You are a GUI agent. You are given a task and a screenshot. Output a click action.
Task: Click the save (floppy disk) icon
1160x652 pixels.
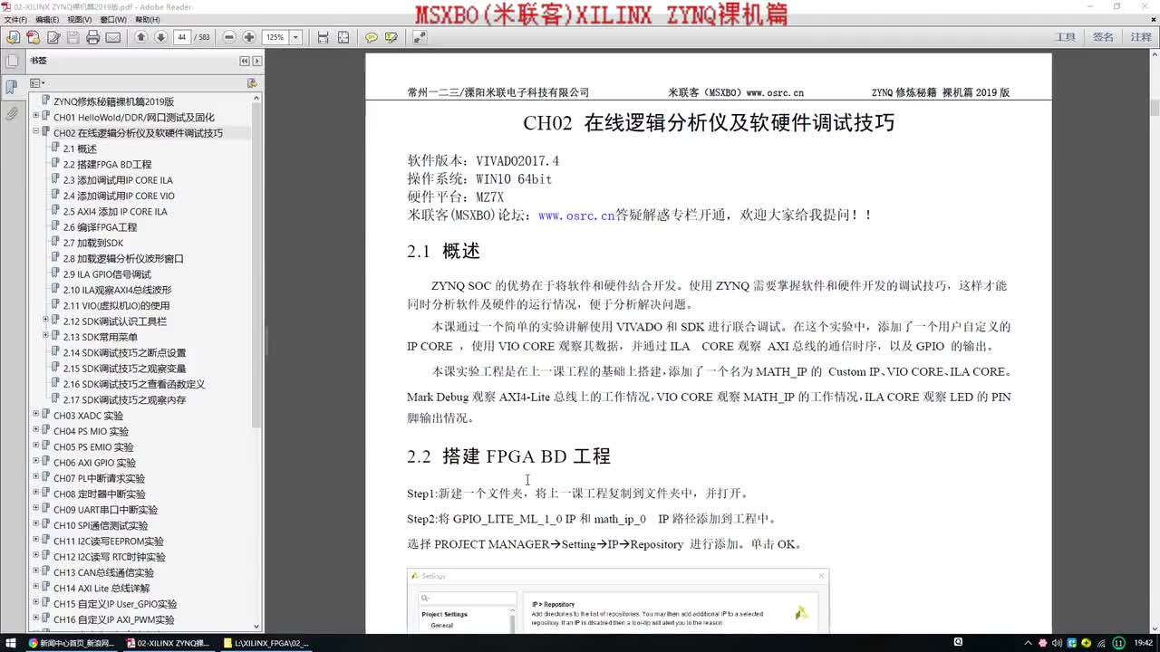coord(73,37)
